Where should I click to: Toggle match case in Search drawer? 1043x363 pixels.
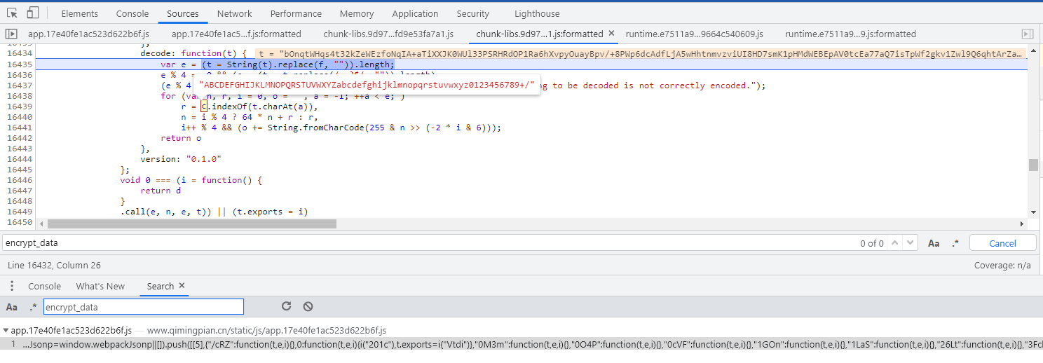(12, 307)
